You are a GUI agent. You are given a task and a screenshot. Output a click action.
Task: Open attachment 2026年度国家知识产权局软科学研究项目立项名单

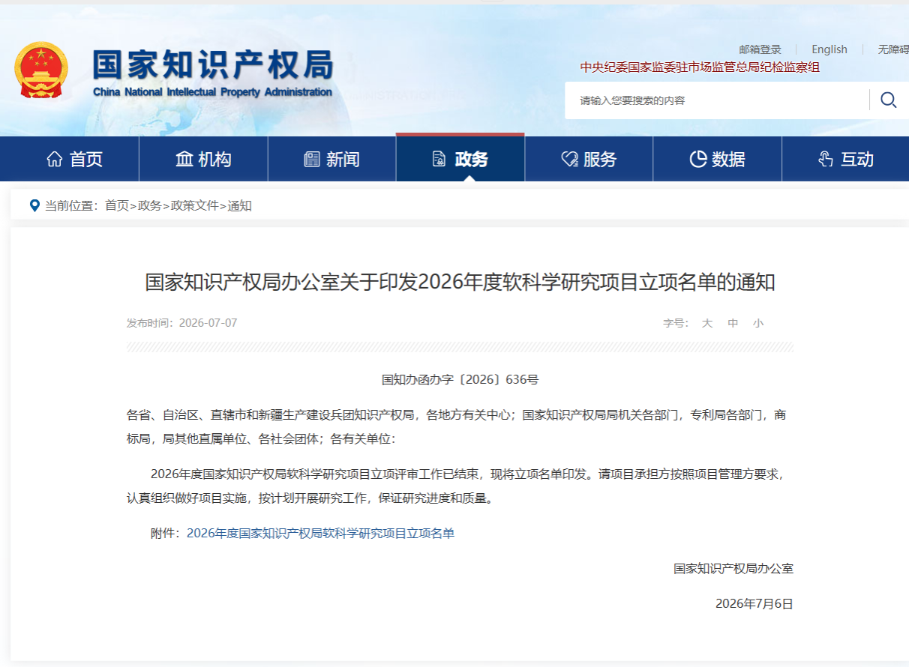(321, 533)
